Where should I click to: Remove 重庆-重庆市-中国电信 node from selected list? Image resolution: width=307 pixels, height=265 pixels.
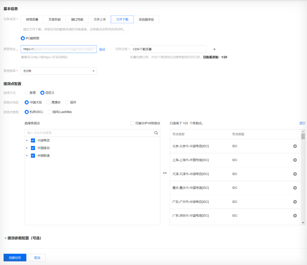click(x=295, y=188)
